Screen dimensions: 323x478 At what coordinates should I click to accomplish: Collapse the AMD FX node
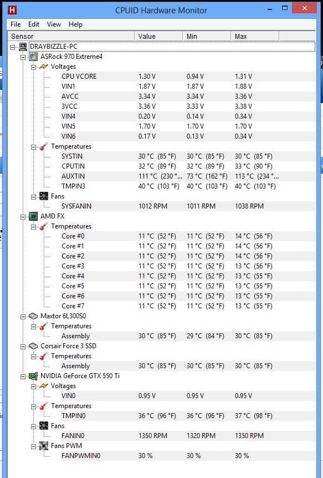23,217
